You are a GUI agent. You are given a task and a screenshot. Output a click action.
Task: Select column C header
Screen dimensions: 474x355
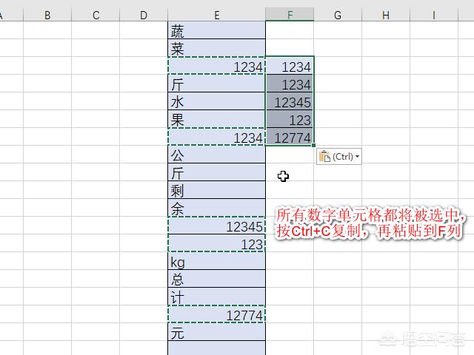click(96, 15)
